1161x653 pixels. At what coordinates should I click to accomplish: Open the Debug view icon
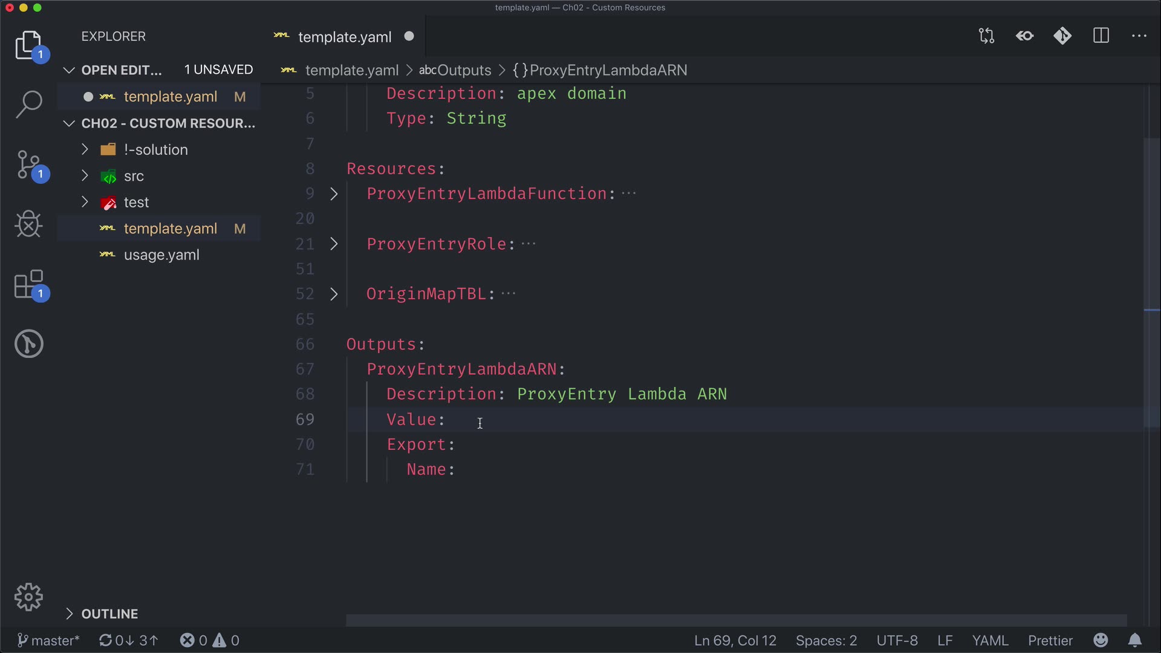click(28, 224)
